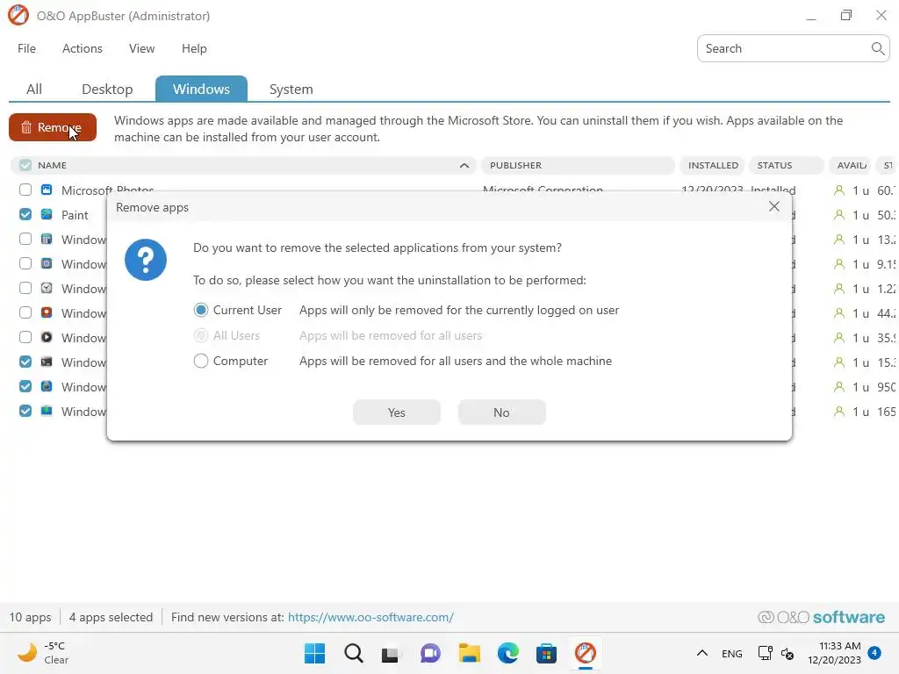Show hidden system tray icons

(701, 653)
